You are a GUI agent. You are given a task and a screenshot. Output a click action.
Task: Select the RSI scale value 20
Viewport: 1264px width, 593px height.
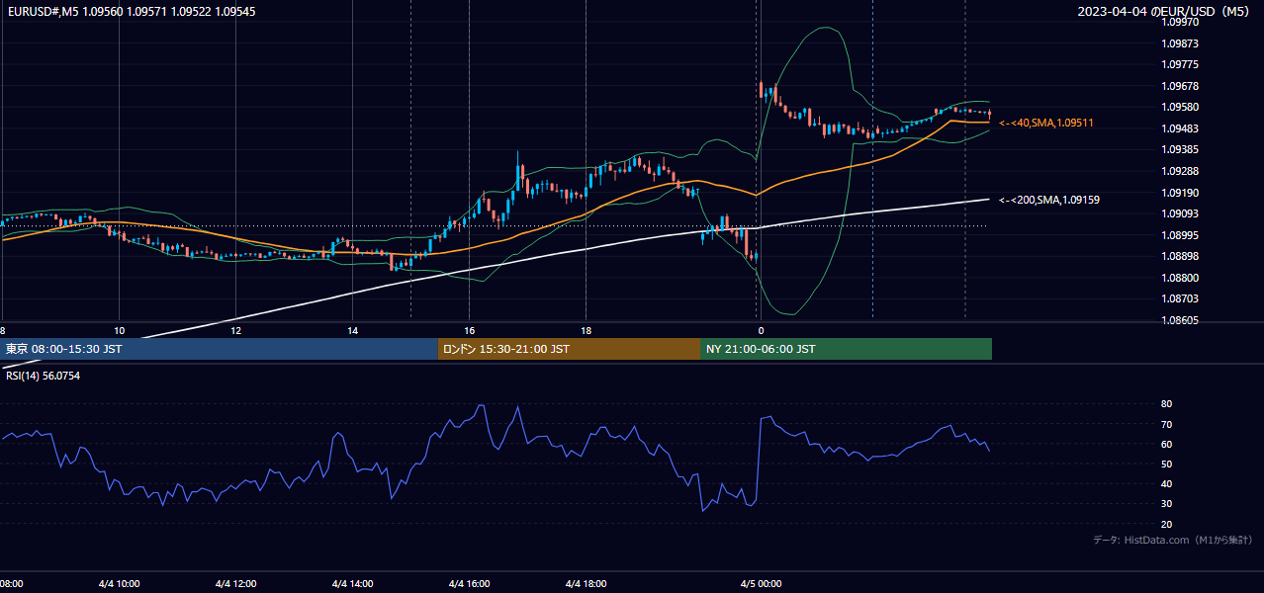(1166, 524)
